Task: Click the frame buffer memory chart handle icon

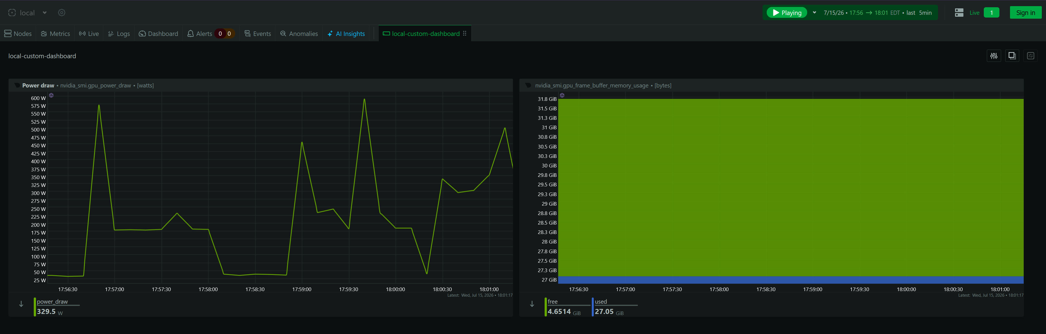Action: coord(528,85)
